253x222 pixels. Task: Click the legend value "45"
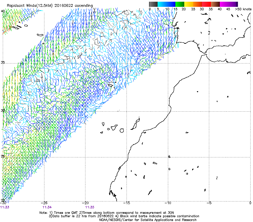[228, 9]
